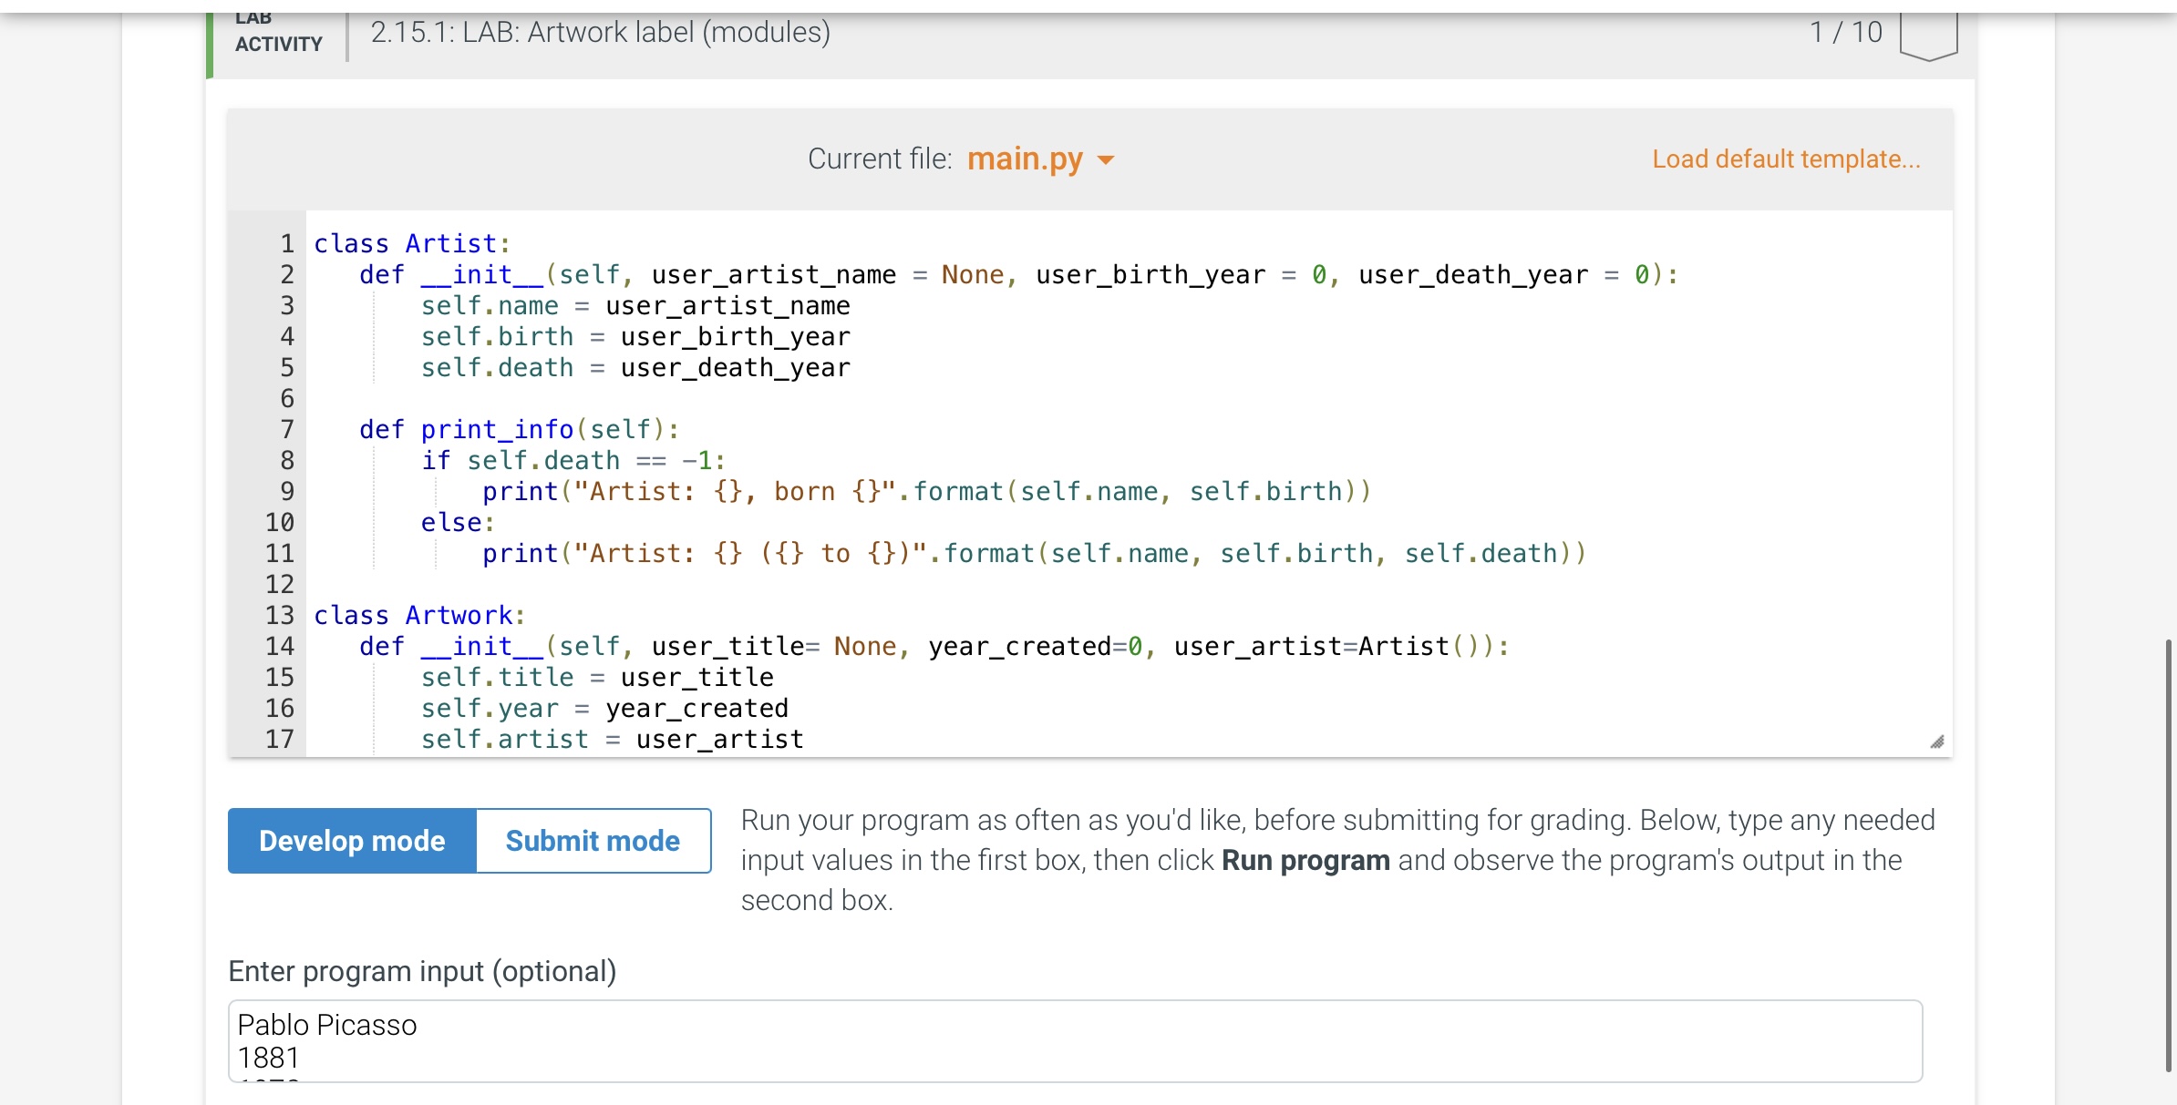Click the 1 / 10 score text
This screenshot has width=2177, height=1105.
(x=1845, y=33)
